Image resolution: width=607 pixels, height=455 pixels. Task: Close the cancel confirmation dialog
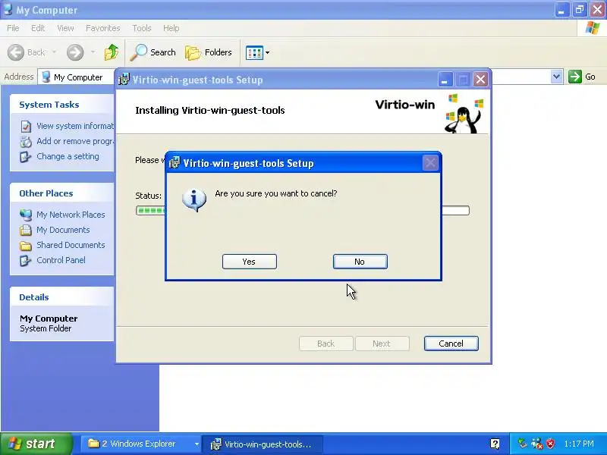[430, 163]
